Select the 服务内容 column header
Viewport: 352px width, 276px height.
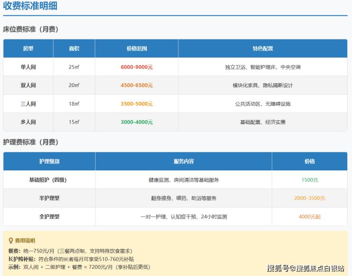click(184, 161)
